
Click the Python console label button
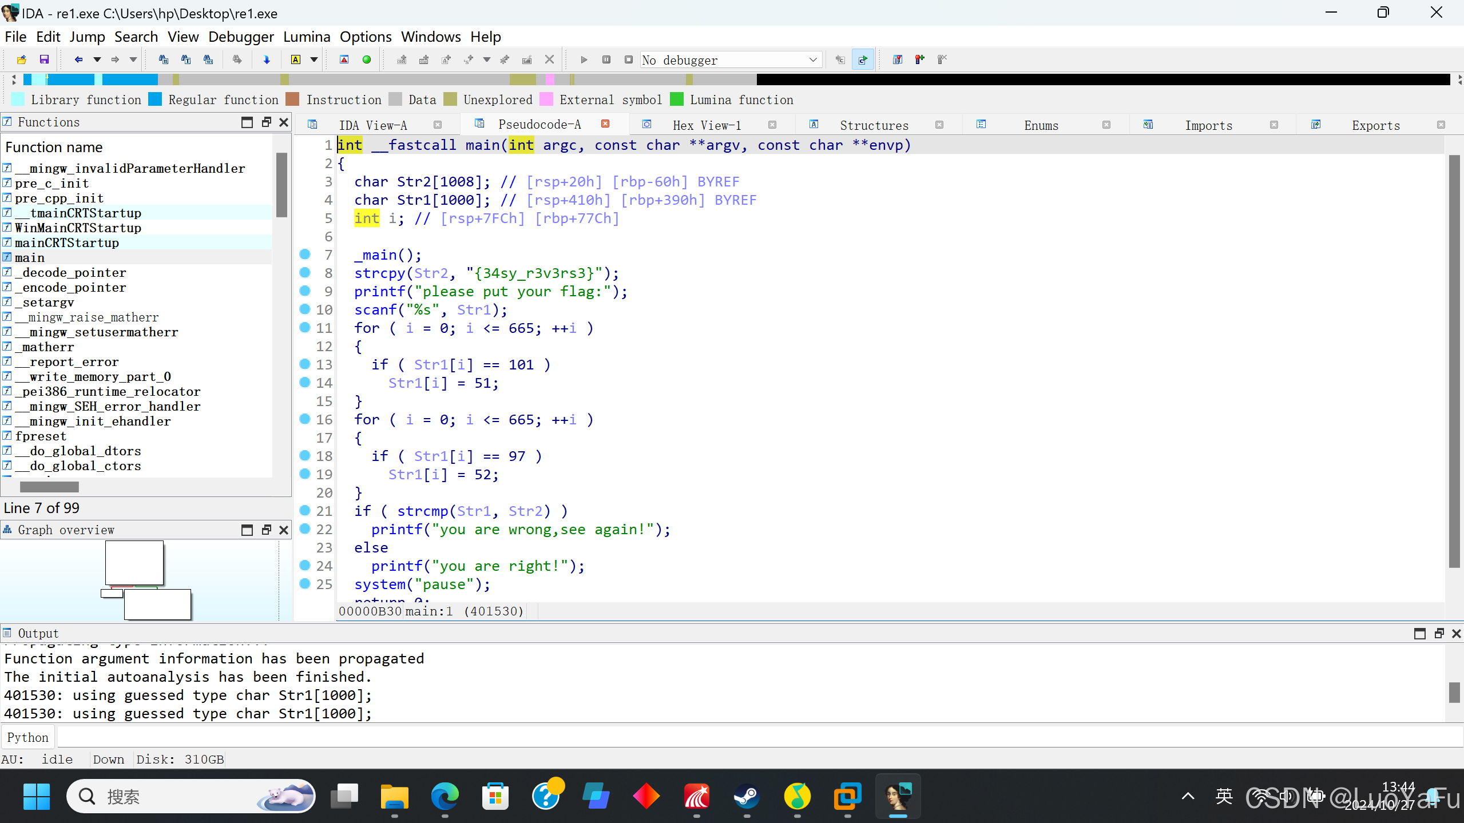pos(27,737)
